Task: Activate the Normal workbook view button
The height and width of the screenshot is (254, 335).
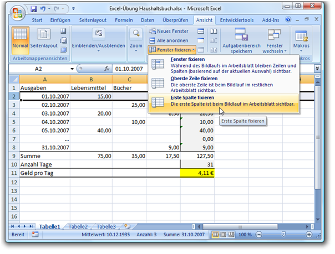Action: pos(21,40)
